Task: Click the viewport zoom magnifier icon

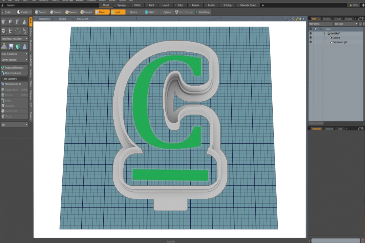Action: tap(294, 19)
